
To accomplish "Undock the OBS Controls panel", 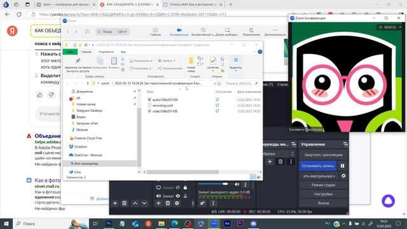I will tap(345, 144).
